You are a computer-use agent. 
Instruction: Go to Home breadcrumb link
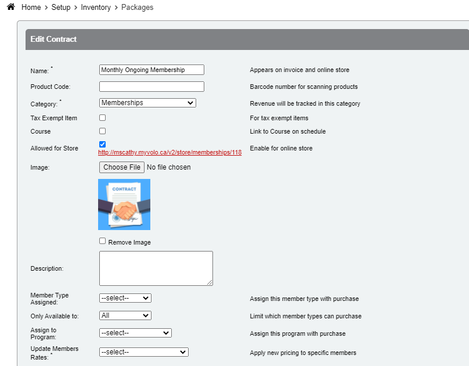[31, 8]
